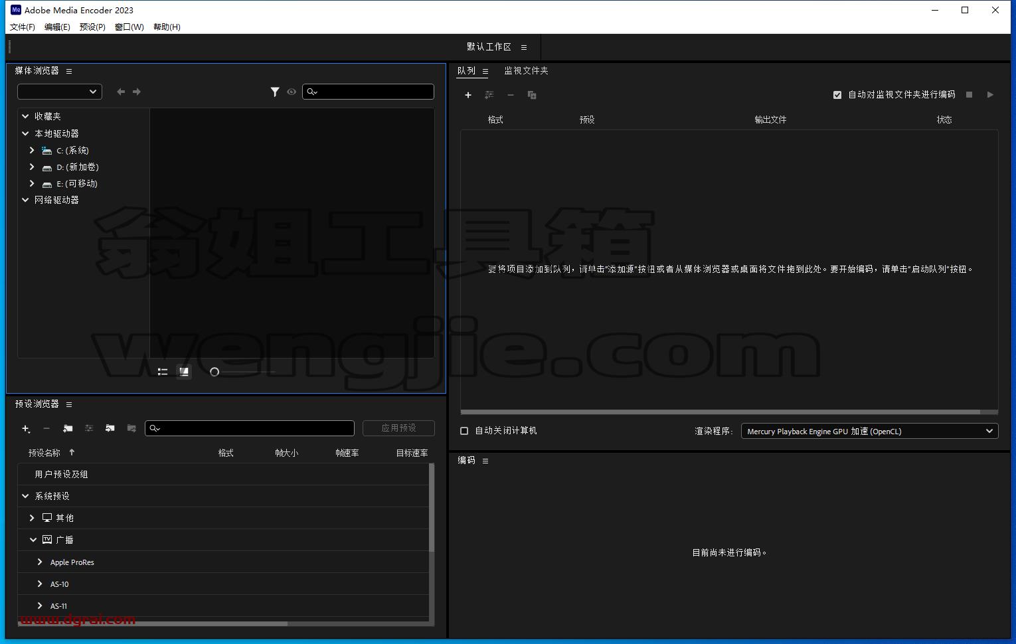This screenshot has height=644, width=1016.
Task: Remove item with queue minus icon
Action: [511, 95]
